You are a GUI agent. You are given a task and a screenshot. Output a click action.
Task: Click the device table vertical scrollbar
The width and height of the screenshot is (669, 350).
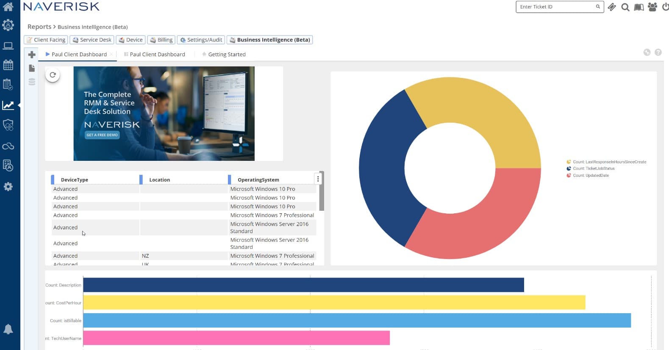coord(322,191)
